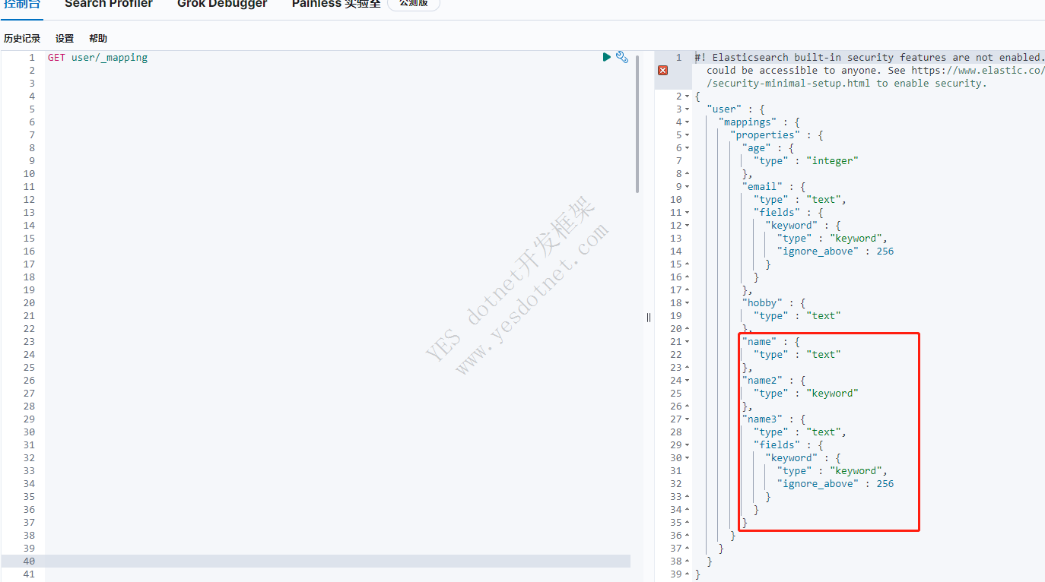
Task: Collapse the "name3" field at line 27
Action: coord(688,419)
